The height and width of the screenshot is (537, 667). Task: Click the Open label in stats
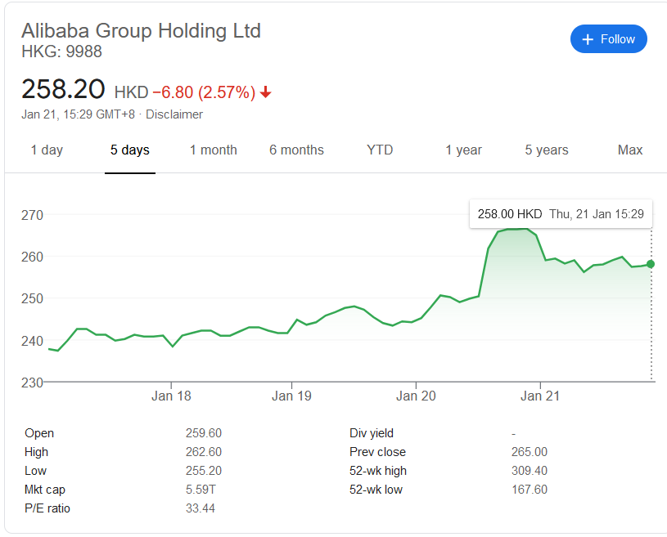click(39, 433)
